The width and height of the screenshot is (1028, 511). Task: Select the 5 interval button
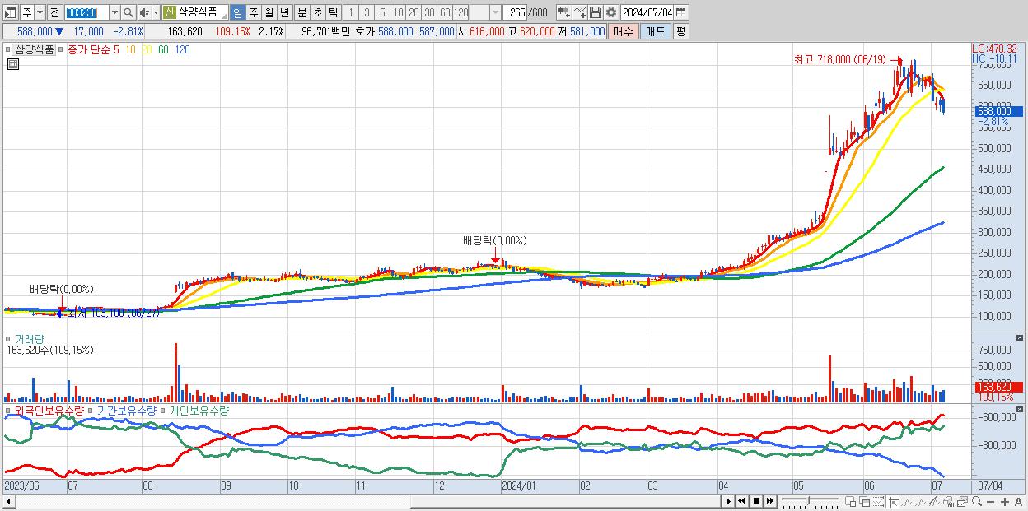(x=381, y=12)
